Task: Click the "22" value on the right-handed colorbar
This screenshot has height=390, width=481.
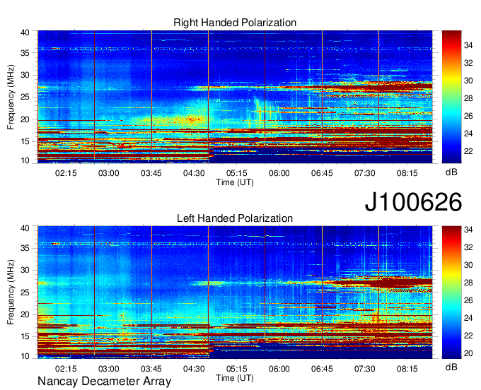Action: (x=468, y=151)
